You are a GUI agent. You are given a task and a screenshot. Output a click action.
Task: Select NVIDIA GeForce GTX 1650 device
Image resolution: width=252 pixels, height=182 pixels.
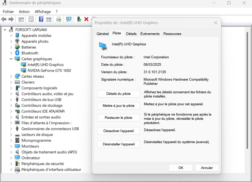(49, 70)
